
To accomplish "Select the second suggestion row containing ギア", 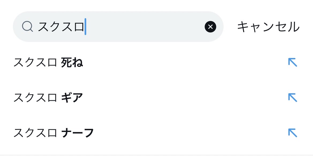I will (156, 98).
